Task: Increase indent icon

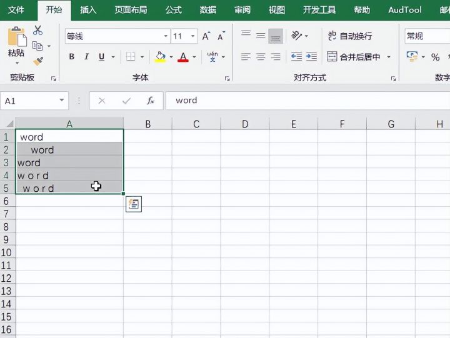Action: 311,56
